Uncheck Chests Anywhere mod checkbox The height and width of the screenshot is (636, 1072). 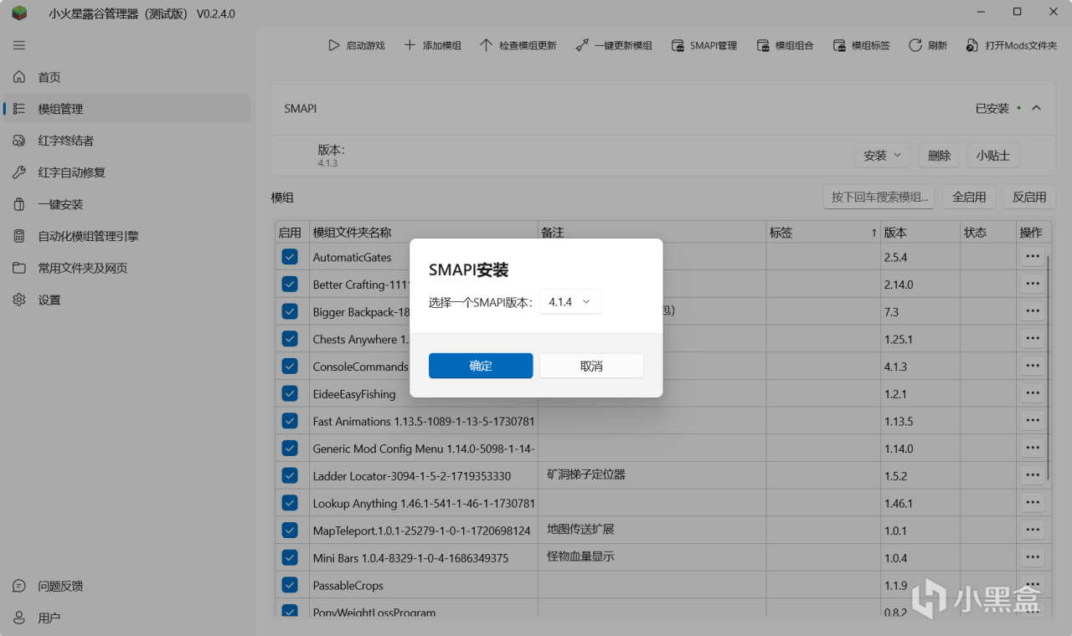click(x=290, y=339)
